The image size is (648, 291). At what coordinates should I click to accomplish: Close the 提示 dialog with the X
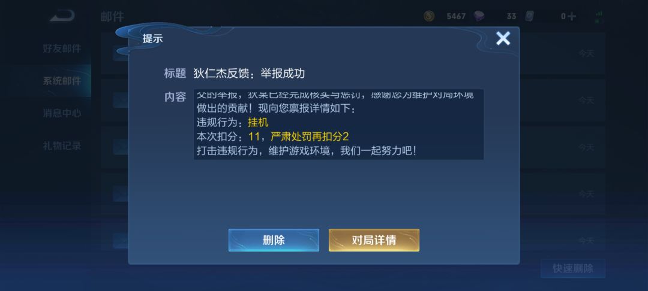(x=503, y=39)
